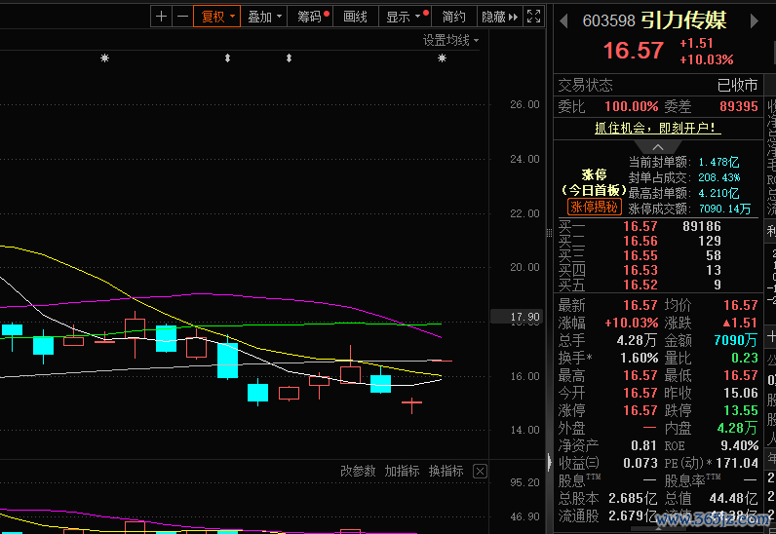Click the 总手 4.28万 value
Screen dimensions: 776x534
(637, 340)
